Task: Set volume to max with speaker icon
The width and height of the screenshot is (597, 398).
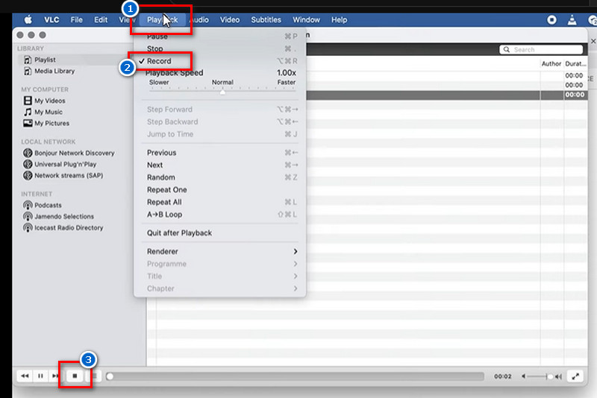Action: point(558,376)
